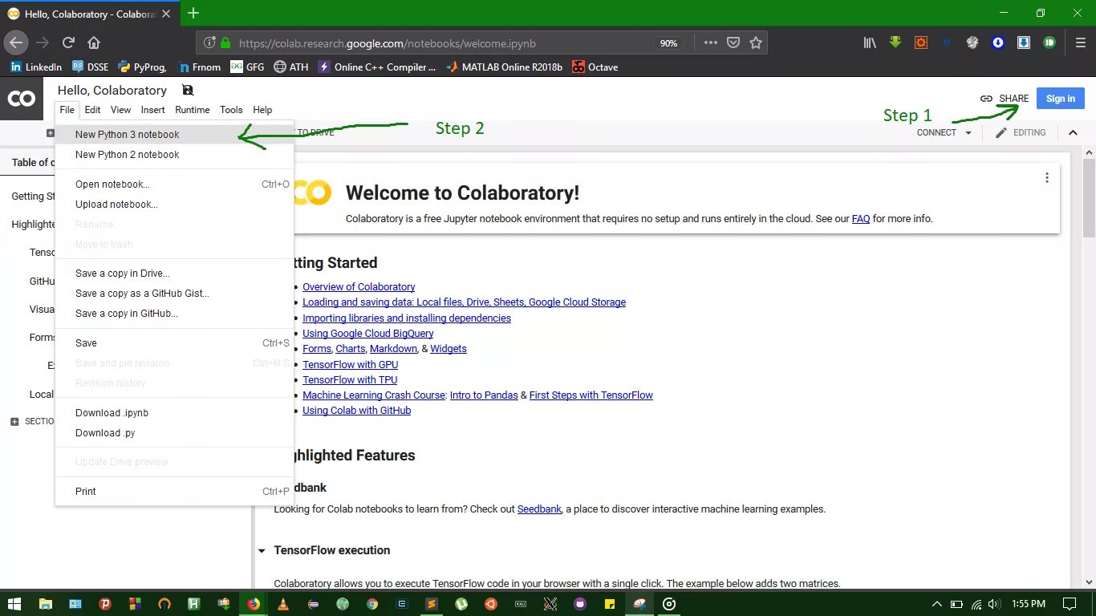Viewport: 1096px width, 616px height.
Task: Choose Upload notebook... menu entry
Action: (175, 205)
